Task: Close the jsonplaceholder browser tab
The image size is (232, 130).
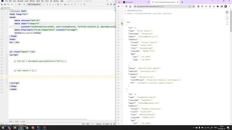Action: pos(178,2)
